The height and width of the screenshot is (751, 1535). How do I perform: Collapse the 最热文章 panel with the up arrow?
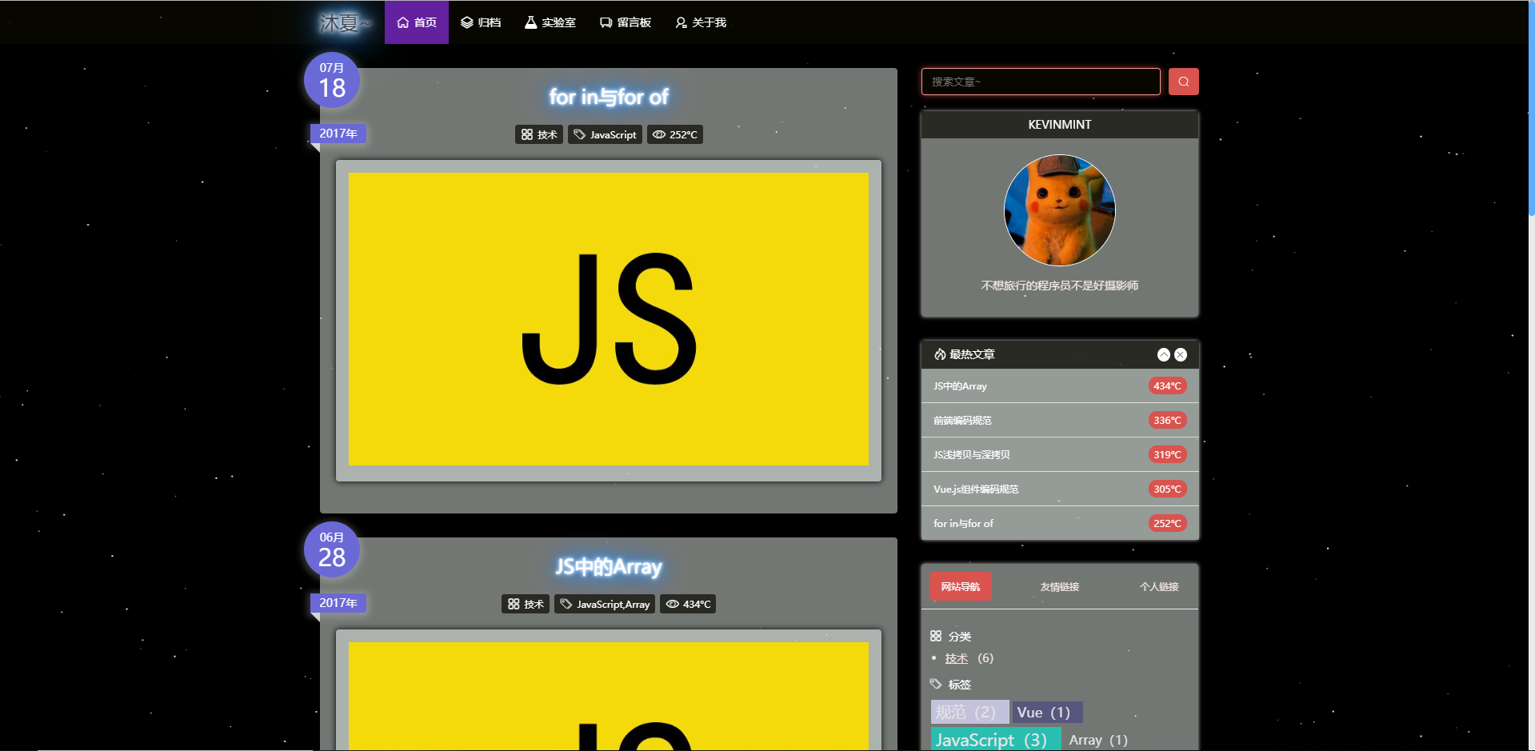pyautogui.click(x=1164, y=354)
